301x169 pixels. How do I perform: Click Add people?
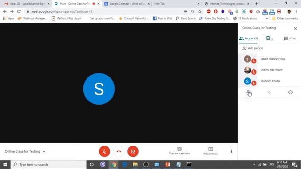pyautogui.click(x=253, y=48)
